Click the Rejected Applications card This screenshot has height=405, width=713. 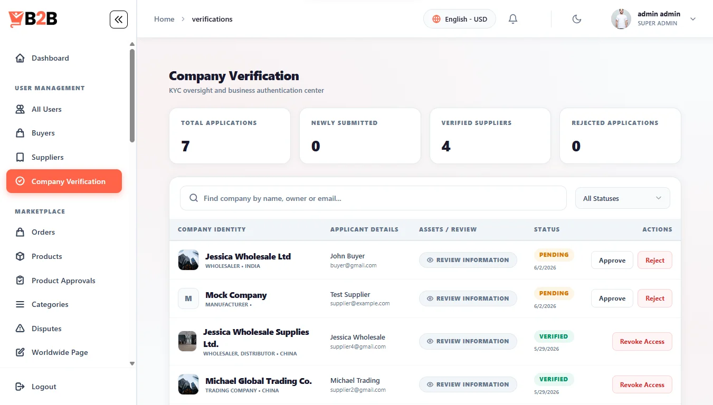pyautogui.click(x=620, y=136)
